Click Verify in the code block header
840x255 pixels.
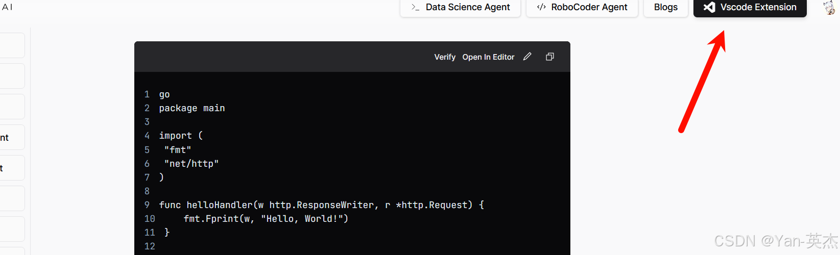pyautogui.click(x=445, y=57)
